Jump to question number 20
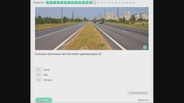This screenshot has height=103, width=184. click(116, 3)
